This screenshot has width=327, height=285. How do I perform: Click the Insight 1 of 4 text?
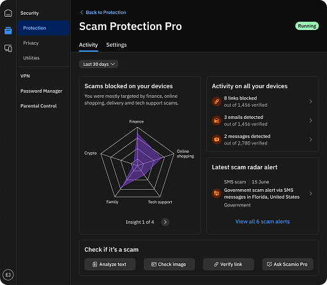140,222
